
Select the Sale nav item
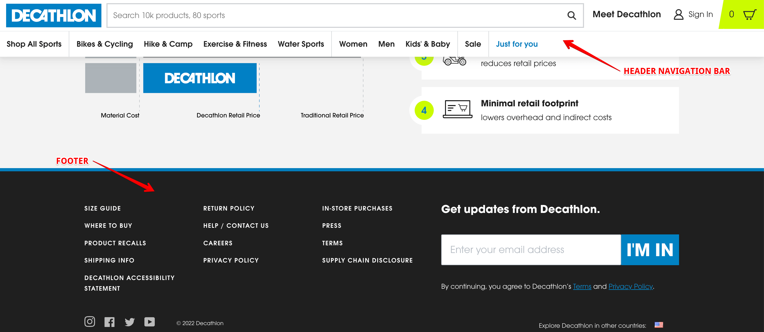(473, 44)
